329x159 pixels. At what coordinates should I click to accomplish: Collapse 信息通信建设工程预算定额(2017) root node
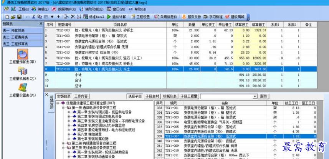click(58, 103)
